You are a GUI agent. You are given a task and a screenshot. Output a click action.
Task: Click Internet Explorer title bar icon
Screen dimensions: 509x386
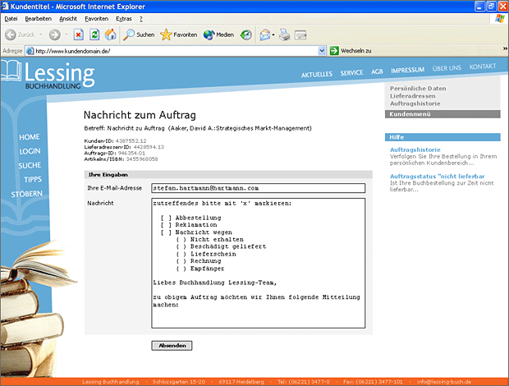coord(5,7)
